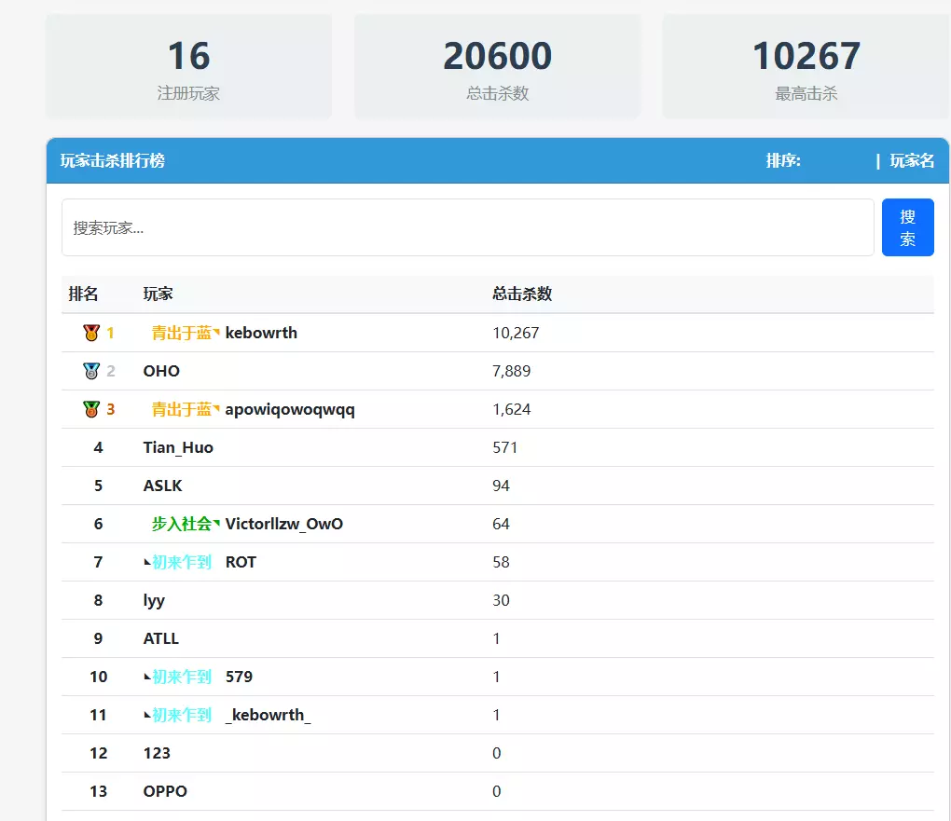Viewport: 951px width, 821px height.
Task: Select player name OHO
Action: click(x=161, y=371)
